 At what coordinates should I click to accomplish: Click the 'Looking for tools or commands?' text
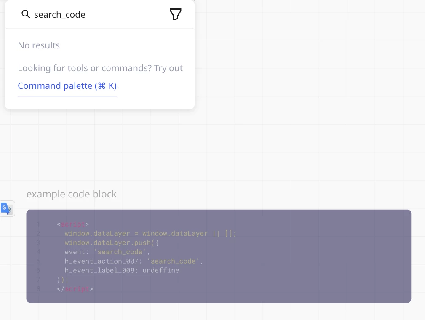[x=85, y=68]
